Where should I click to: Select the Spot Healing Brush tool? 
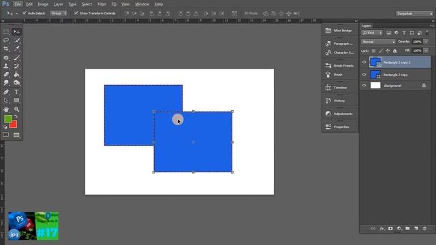click(6, 58)
